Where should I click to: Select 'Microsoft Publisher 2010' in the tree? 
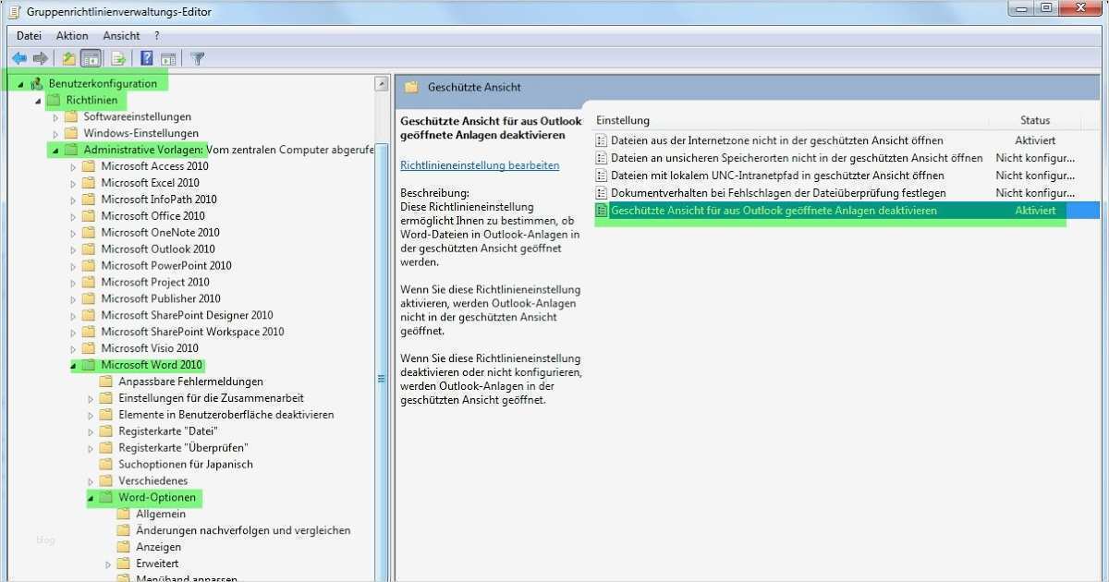tap(161, 298)
